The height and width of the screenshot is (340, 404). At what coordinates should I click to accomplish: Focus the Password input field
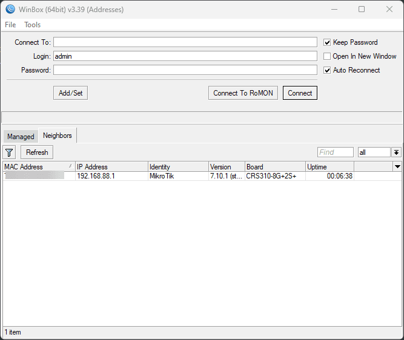click(x=185, y=70)
